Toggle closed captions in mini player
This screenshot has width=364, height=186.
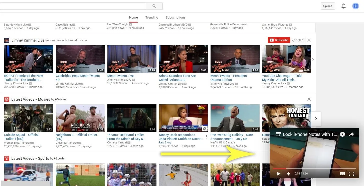point(342,174)
